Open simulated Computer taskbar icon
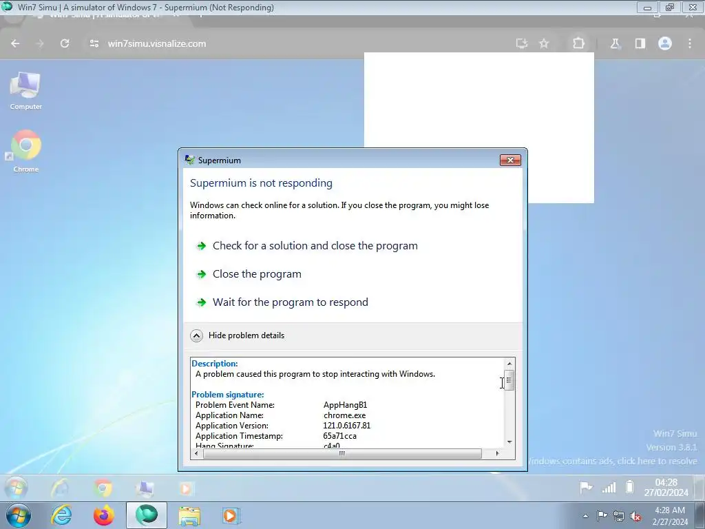Viewport: 705px width, 529px height. pyautogui.click(x=145, y=488)
